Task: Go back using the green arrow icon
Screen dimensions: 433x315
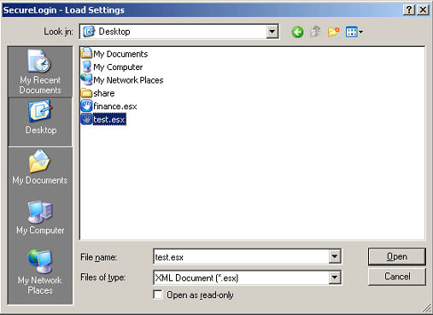Action: pyautogui.click(x=297, y=32)
